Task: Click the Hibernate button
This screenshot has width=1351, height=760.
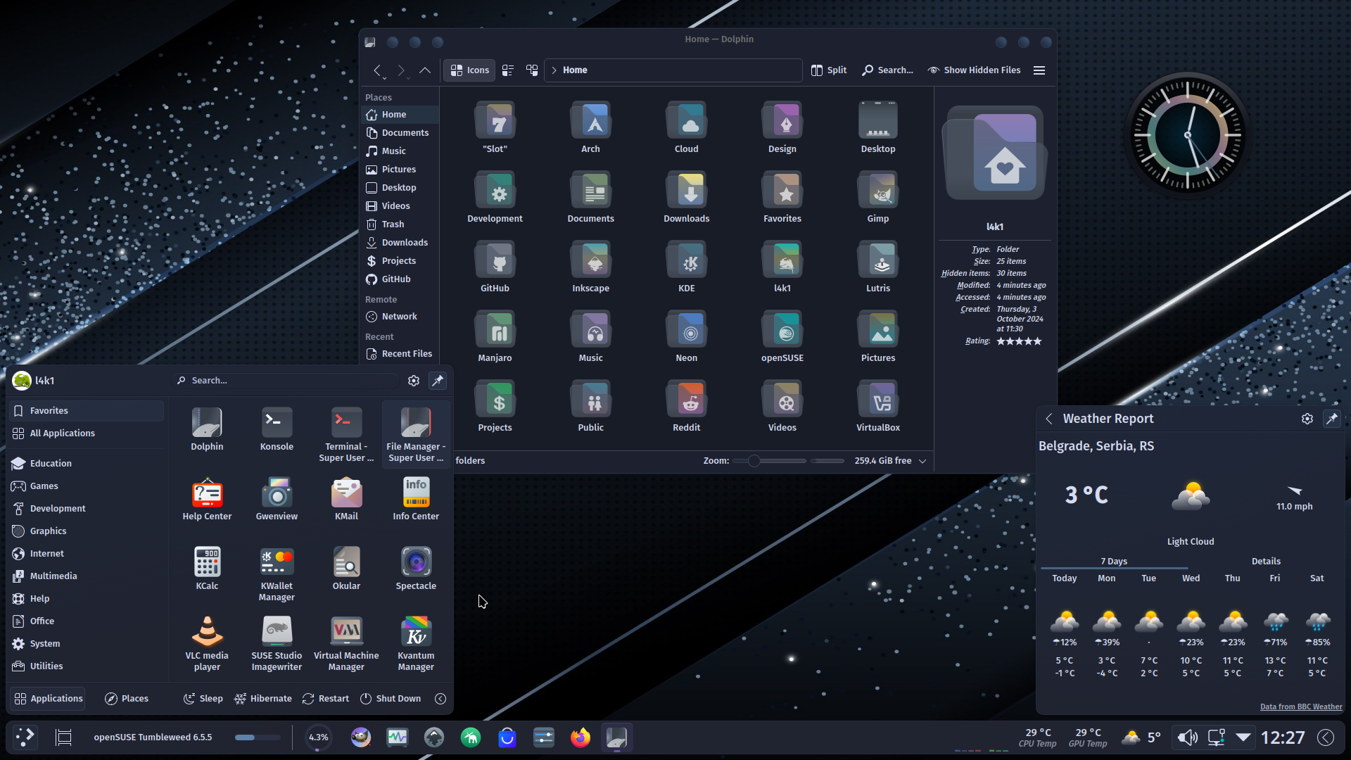Action: click(263, 699)
